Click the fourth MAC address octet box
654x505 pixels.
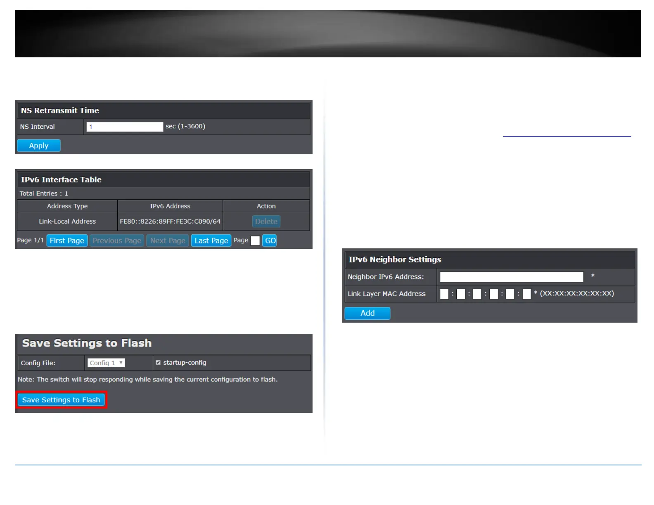pyautogui.click(x=494, y=294)
